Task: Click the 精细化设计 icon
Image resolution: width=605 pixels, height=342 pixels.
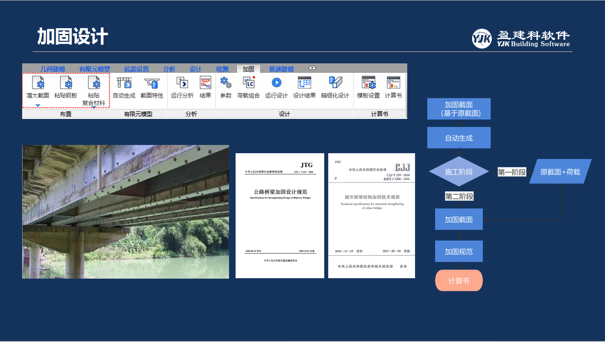Action: (x=335, y=83)
